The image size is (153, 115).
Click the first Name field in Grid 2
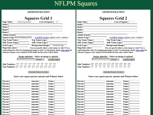pyautogui.click(x=134, y=81)
